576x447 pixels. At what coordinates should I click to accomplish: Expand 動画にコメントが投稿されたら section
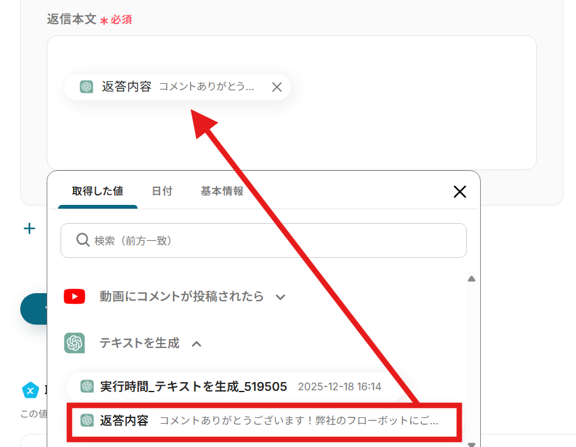click(x=280, y=297)
